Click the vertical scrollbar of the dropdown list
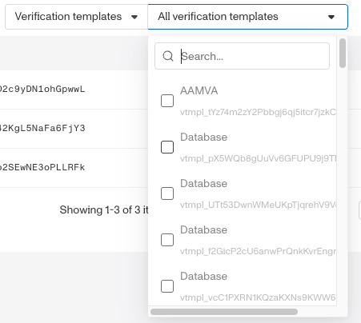The width and height of the screenshot is (361, 323). (x=343, y=53)
